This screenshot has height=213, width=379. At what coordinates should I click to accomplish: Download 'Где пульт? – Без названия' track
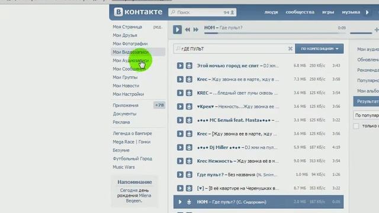pos(189,175)
